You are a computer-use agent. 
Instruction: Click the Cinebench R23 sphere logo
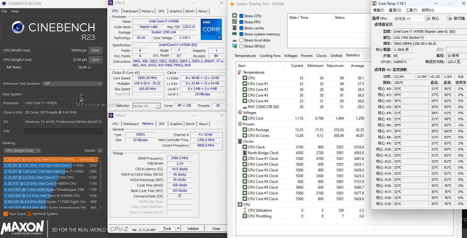18,28
